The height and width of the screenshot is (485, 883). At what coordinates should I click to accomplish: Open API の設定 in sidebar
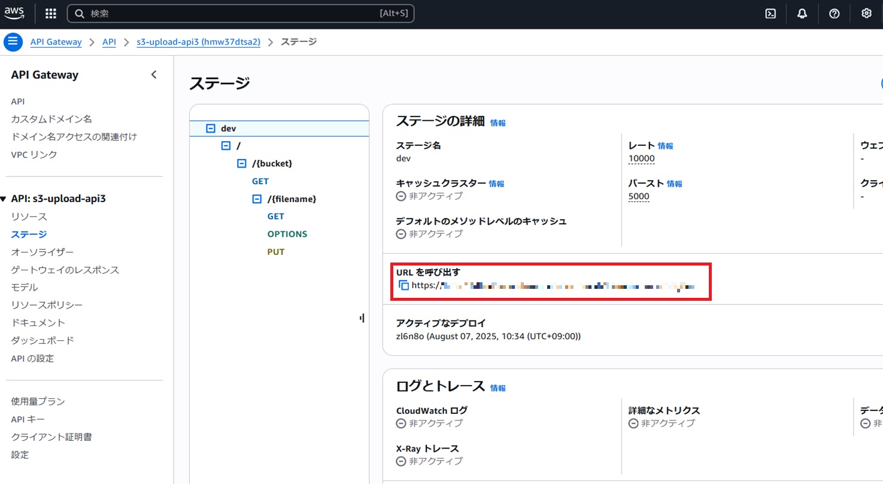coord(32,359)
